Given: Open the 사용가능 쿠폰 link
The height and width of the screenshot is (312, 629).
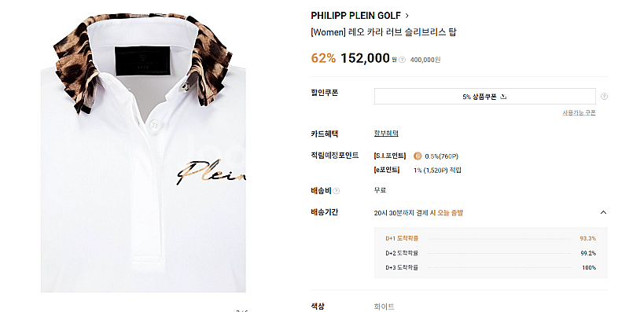Looking at the screenshot, I should click(x=579, y=112).
